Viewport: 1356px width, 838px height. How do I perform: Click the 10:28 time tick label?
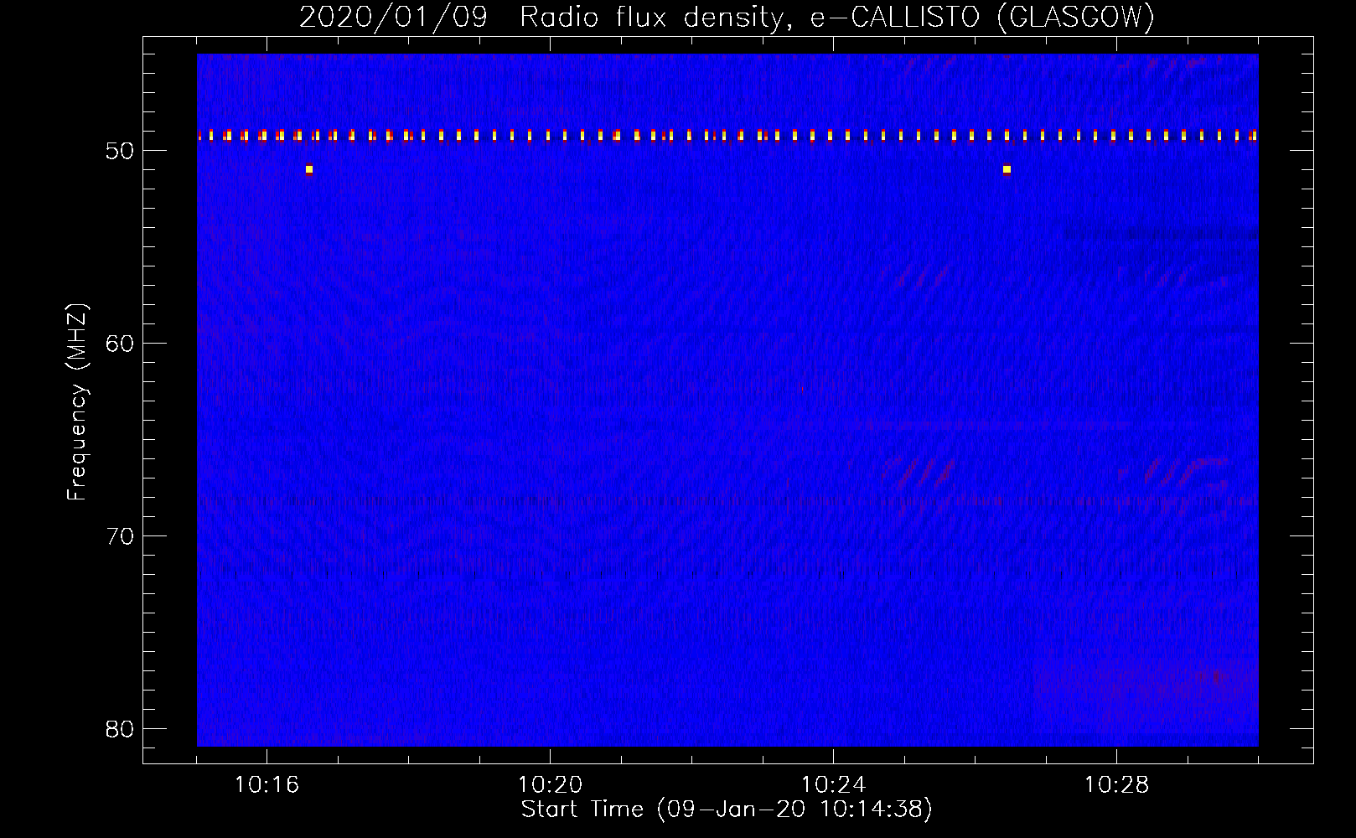tap(1116, 785)
